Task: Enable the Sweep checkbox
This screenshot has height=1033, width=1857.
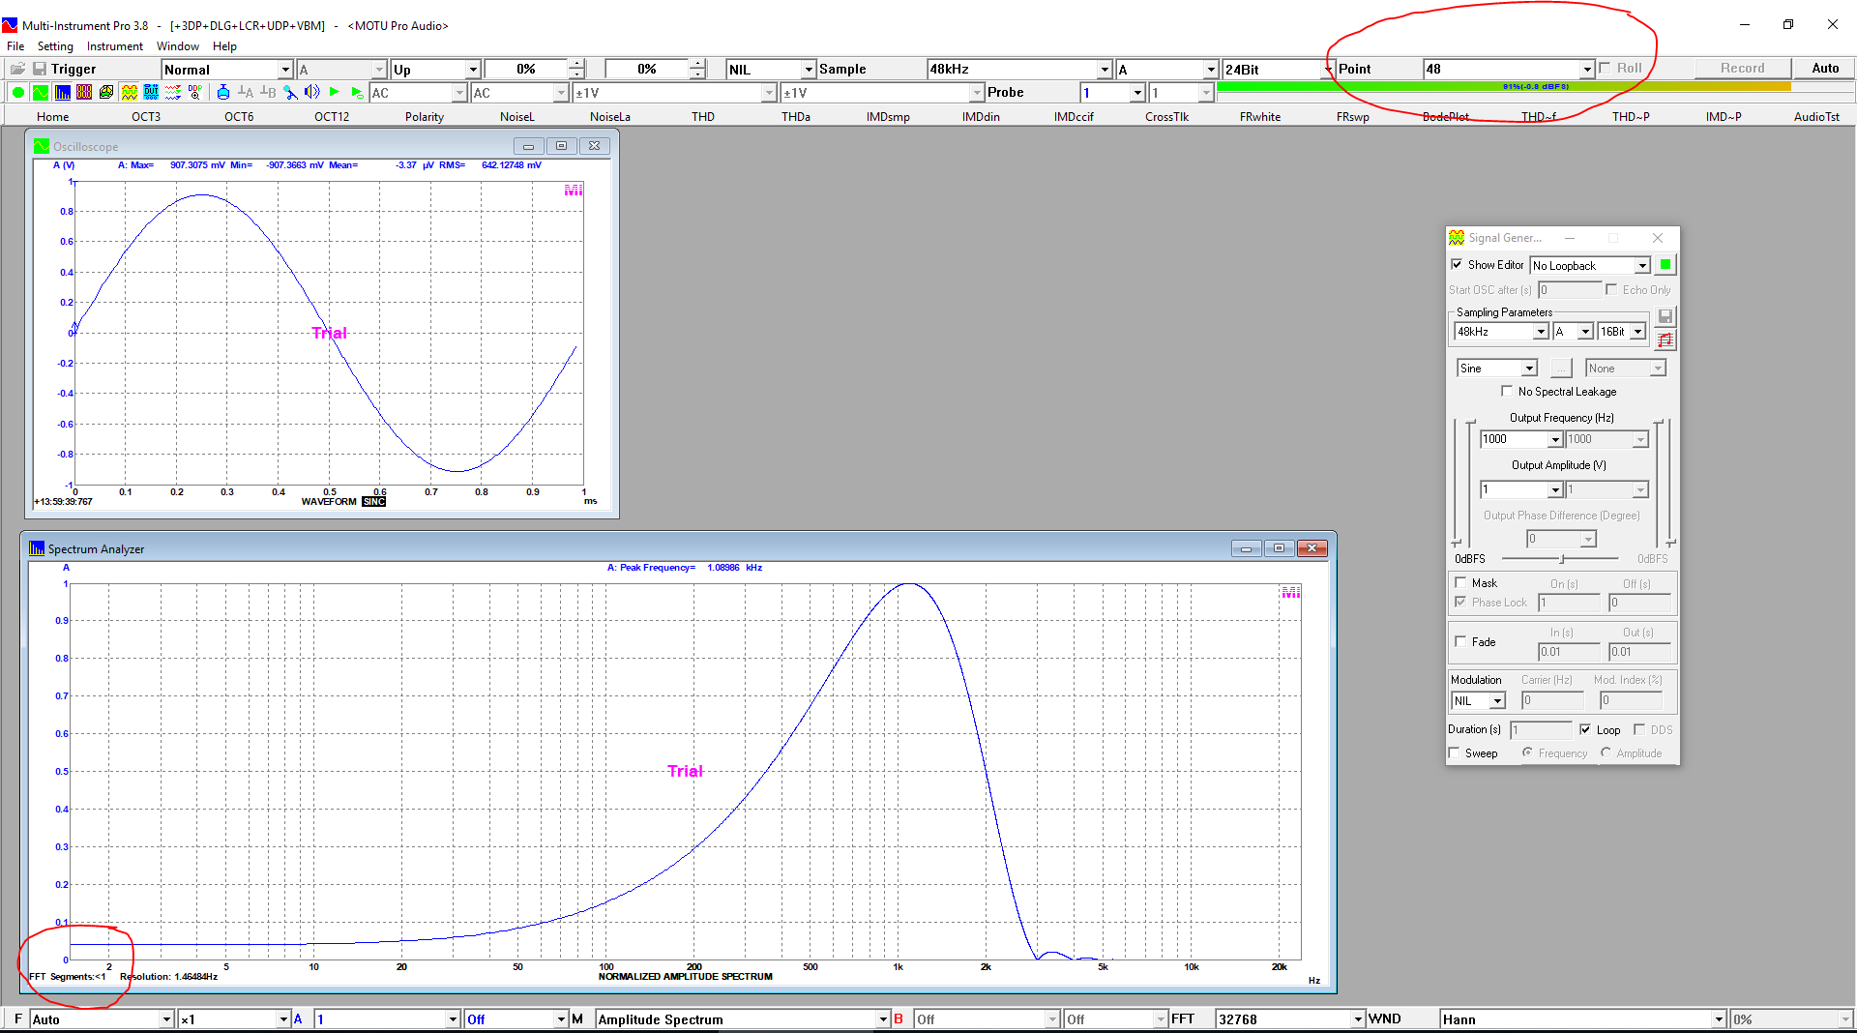Action: tap(1454, 753)
